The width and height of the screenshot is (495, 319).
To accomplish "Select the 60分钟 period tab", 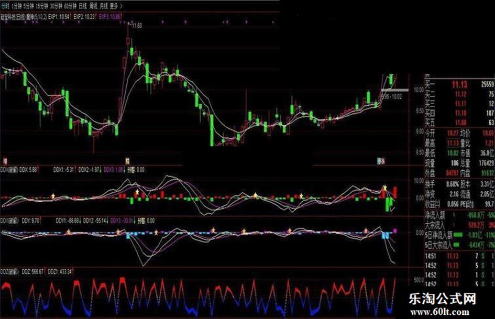I will click(70, 6).
